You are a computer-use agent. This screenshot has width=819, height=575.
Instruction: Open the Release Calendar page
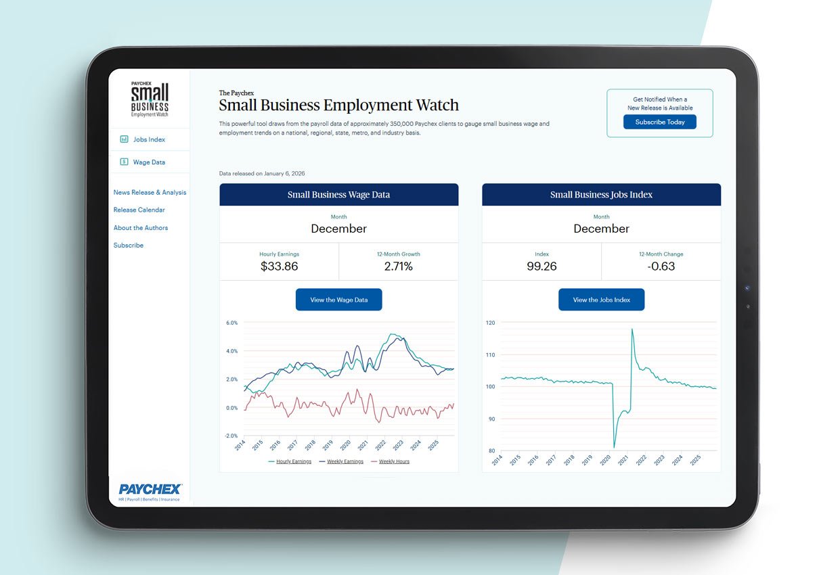(139, 210)
